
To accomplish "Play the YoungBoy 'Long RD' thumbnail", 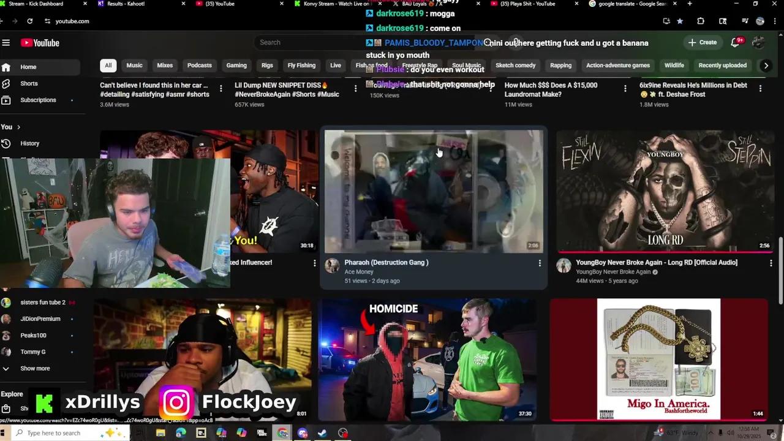I will 665,191.
